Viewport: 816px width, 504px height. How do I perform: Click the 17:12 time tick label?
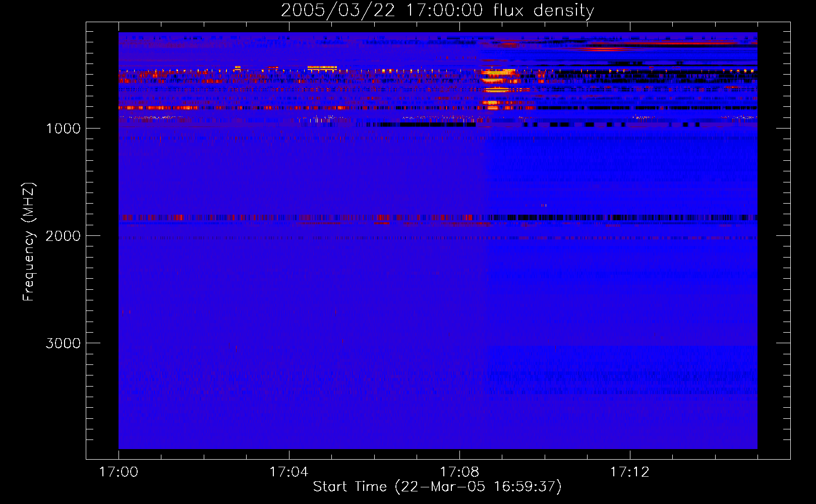[630, 472]
